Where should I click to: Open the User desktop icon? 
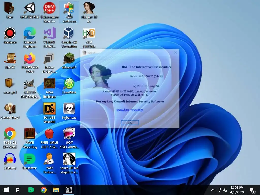(x=10, y=10)
